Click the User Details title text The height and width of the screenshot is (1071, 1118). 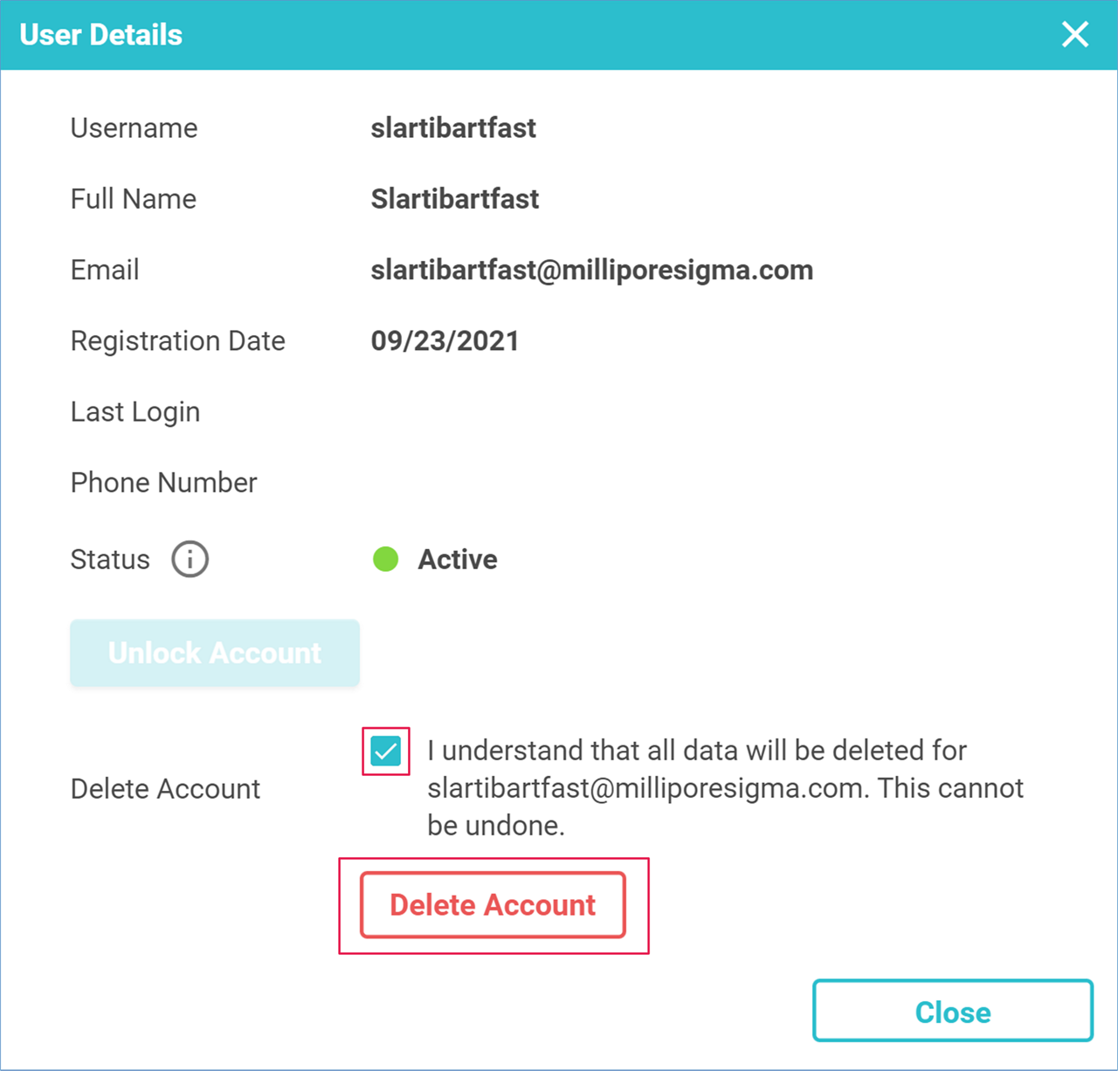100,35
